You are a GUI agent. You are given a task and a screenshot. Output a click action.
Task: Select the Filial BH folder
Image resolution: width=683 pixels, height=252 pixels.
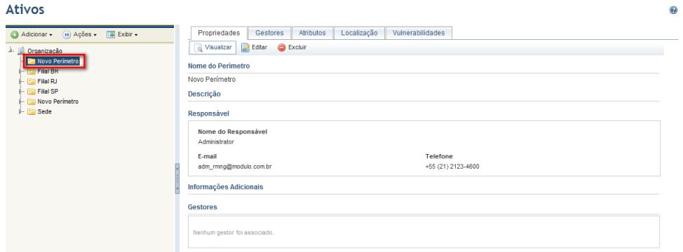(x=47, y=71)
